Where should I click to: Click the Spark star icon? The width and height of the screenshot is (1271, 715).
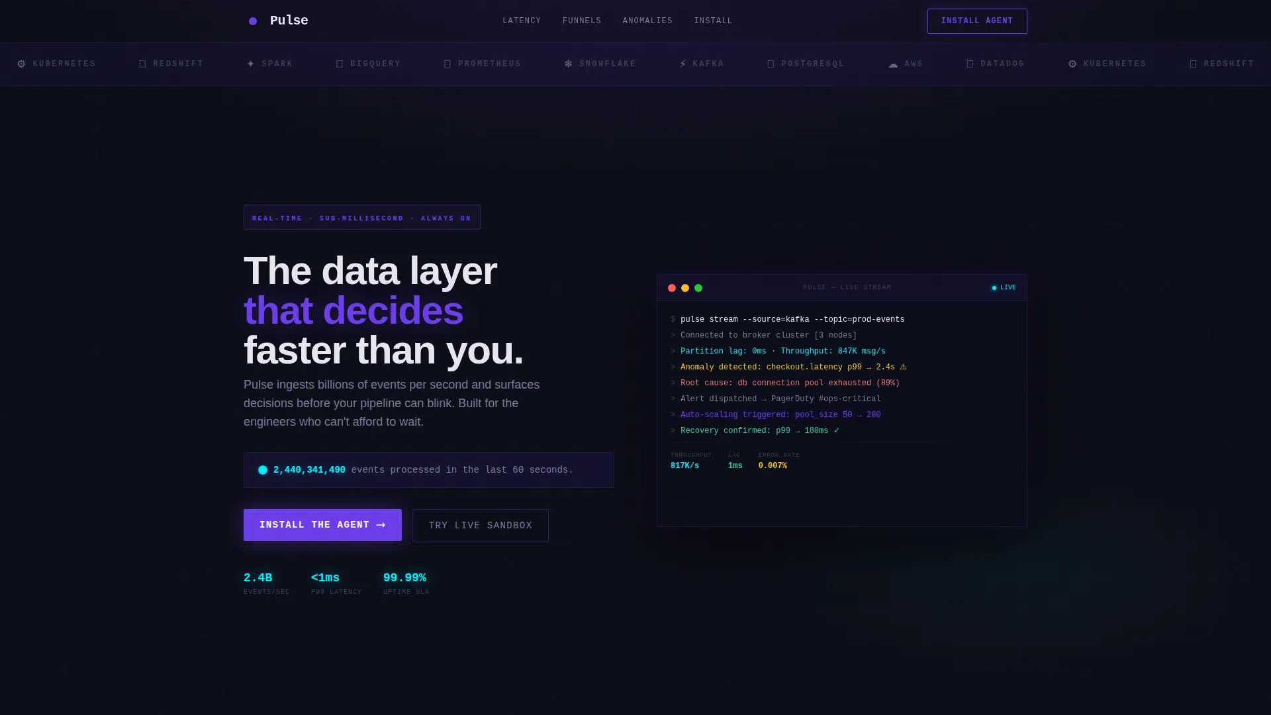tap(251, 64)
